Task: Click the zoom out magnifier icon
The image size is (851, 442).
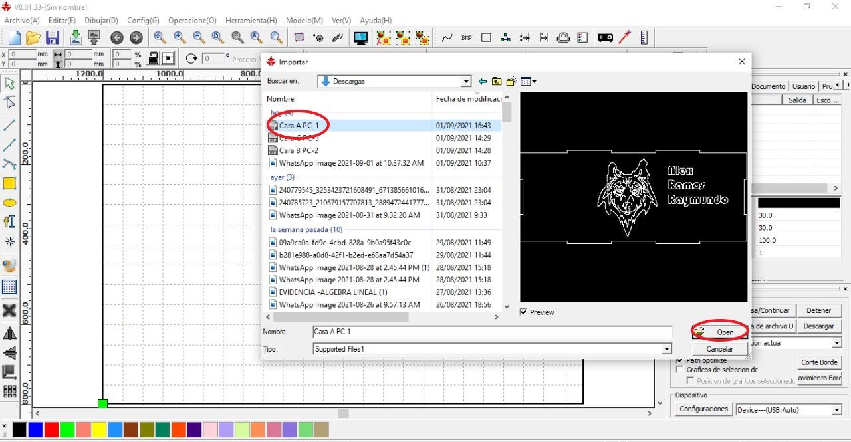Action: 199,38
